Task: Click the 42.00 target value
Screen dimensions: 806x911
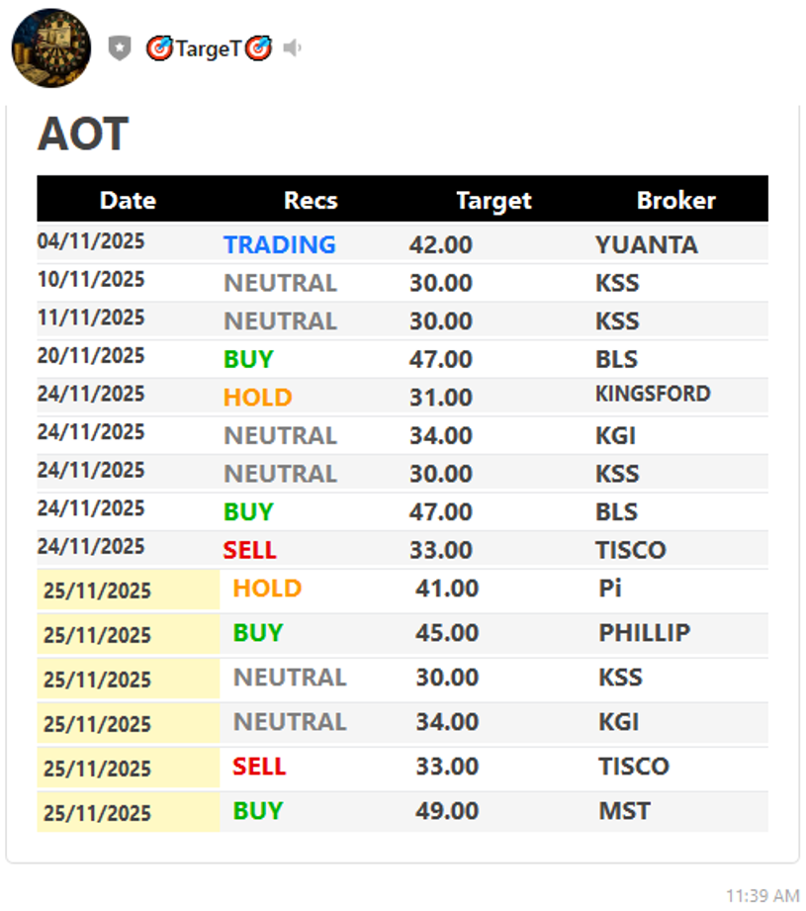Action: [441, 244]
